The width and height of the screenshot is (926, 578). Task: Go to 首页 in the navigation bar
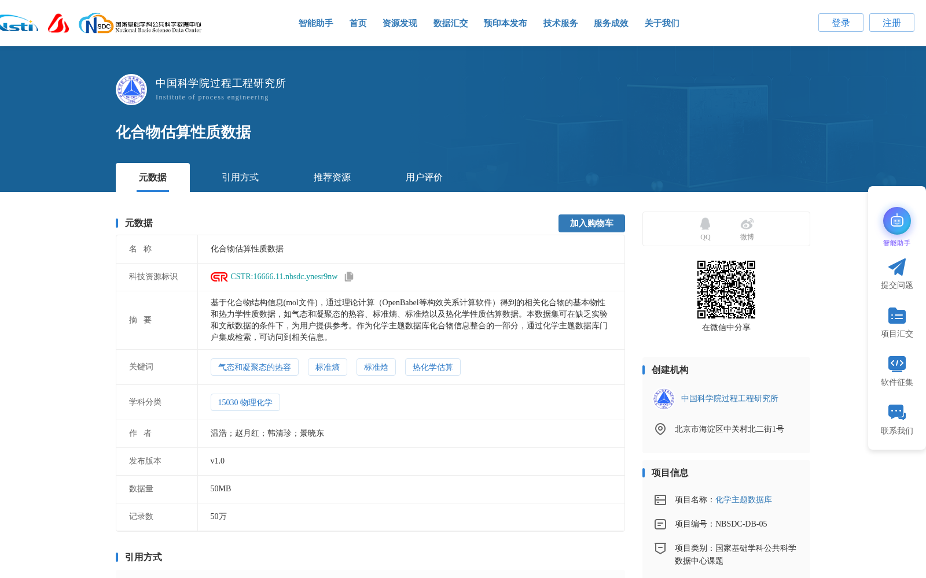pos(358,23)
